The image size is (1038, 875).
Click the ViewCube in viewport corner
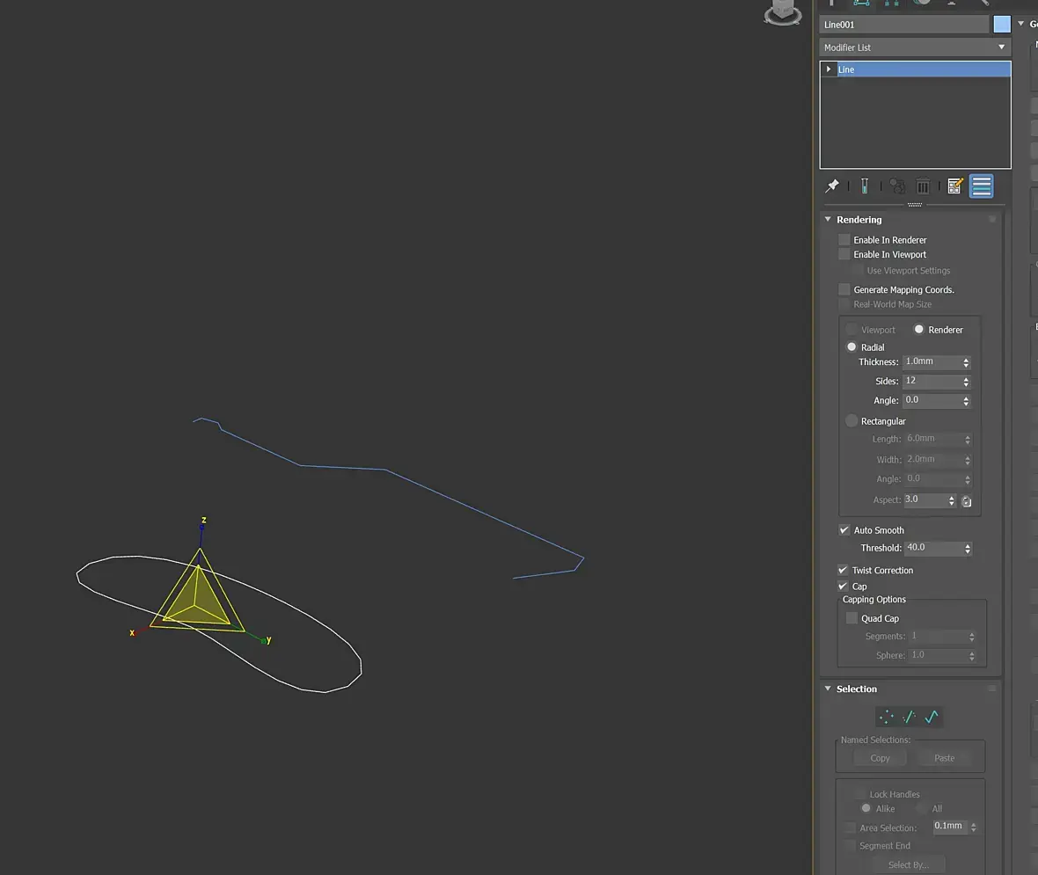coord(783,12)
